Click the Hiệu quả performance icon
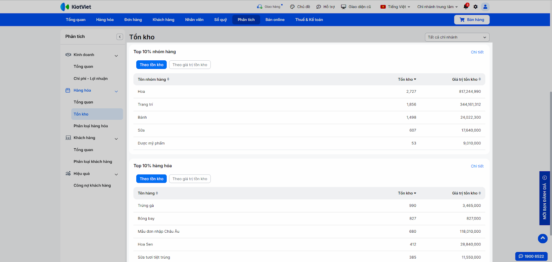The height and width of the screenshot is (262, 552). tap(68, 174)
